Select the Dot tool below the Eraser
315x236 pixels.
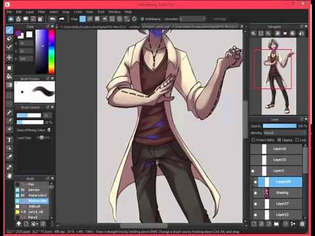(9, 47)
